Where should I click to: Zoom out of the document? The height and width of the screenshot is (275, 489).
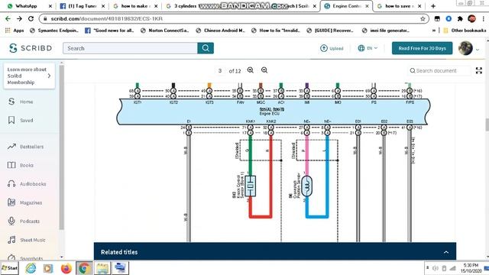pos(264,70)
